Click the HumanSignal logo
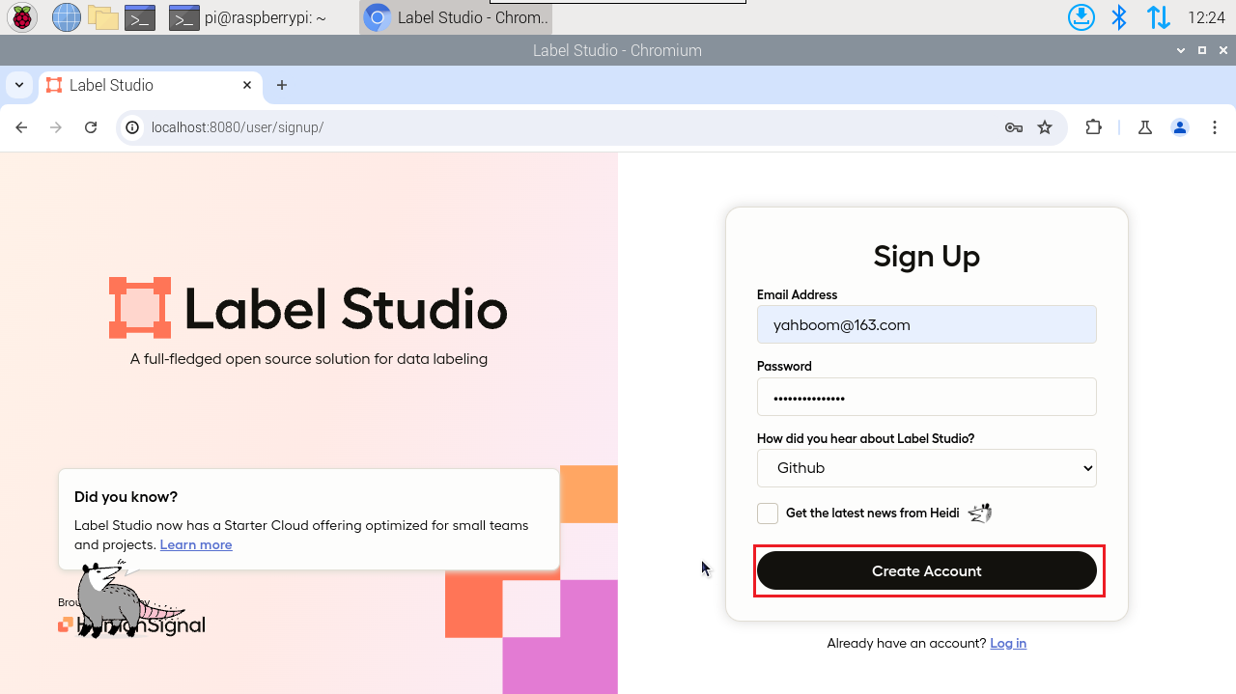This screenshot has height=694, width=1236. pos(131,625)
